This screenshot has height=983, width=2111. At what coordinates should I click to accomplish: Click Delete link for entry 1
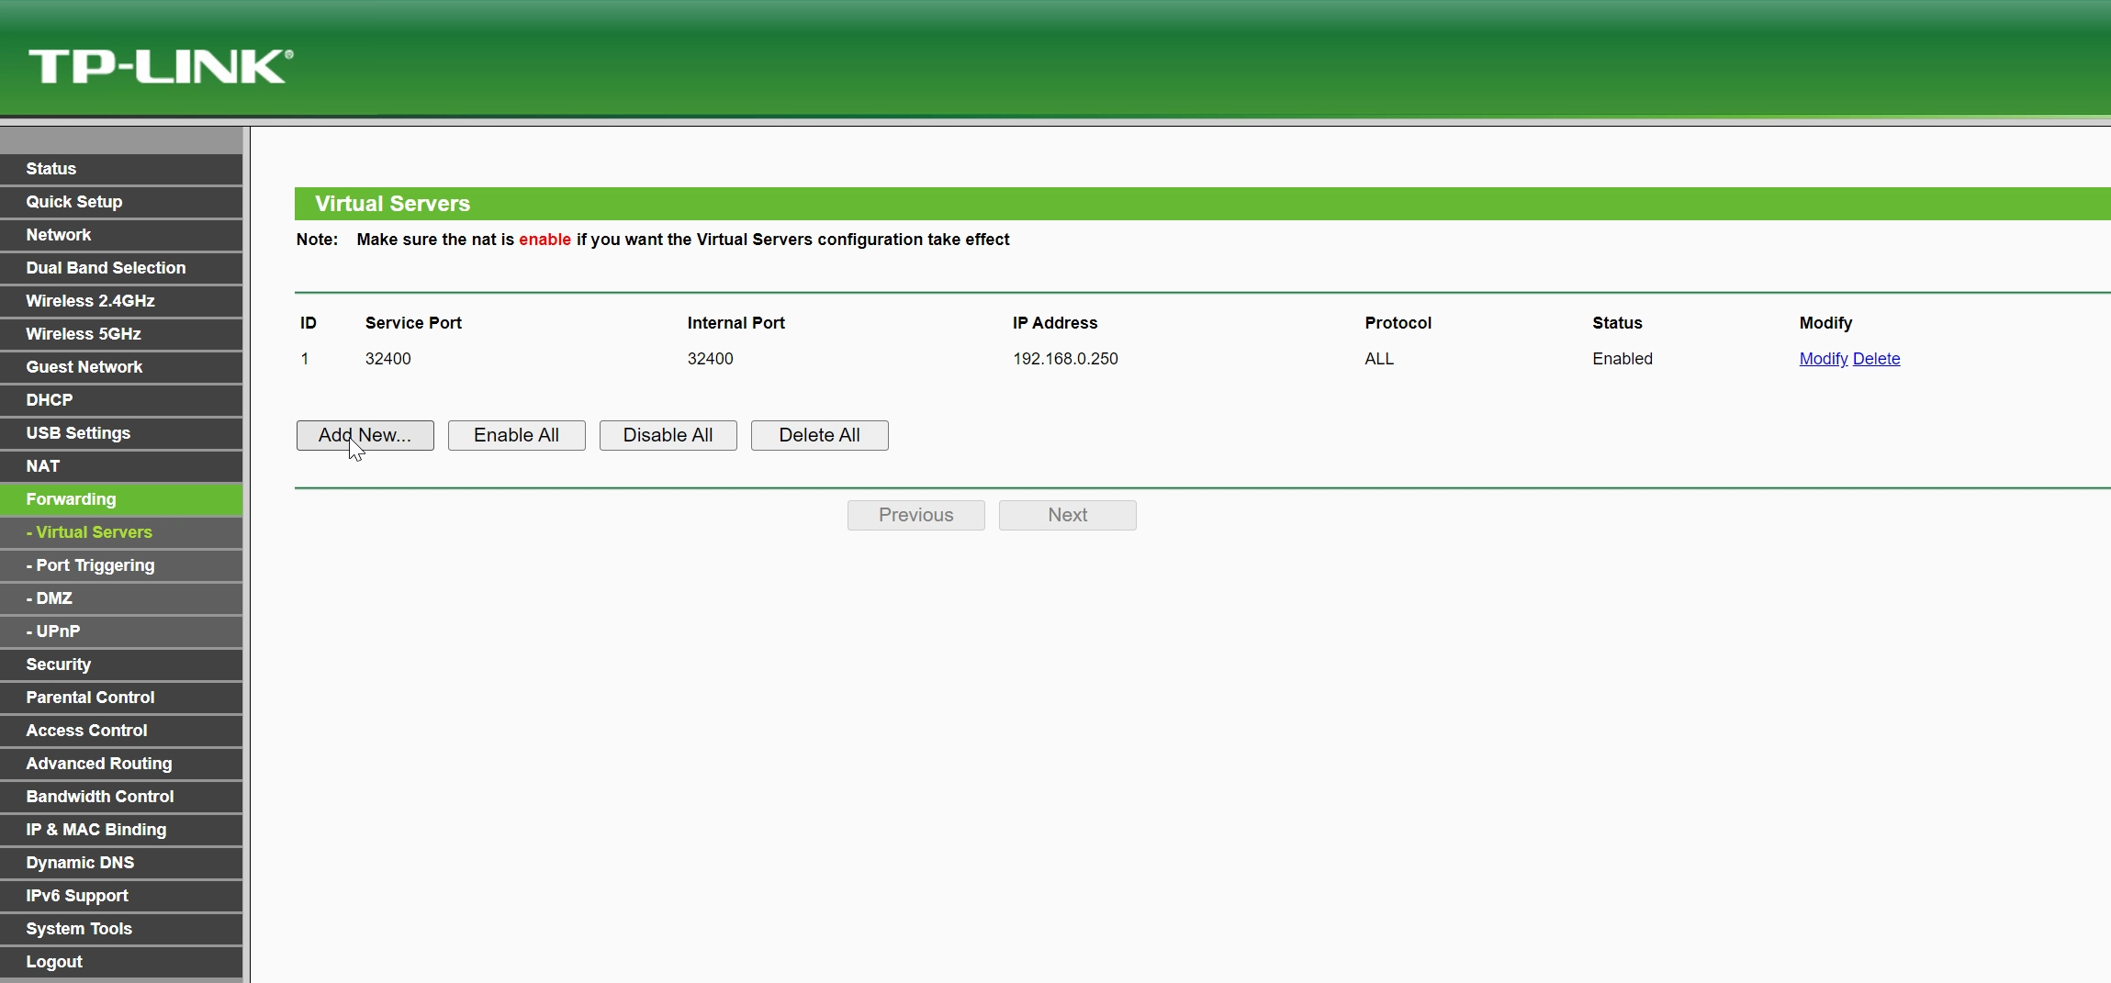click(x=1876, y=359)
